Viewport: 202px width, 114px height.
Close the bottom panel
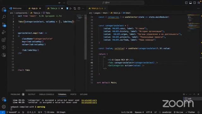coord(199,94)
